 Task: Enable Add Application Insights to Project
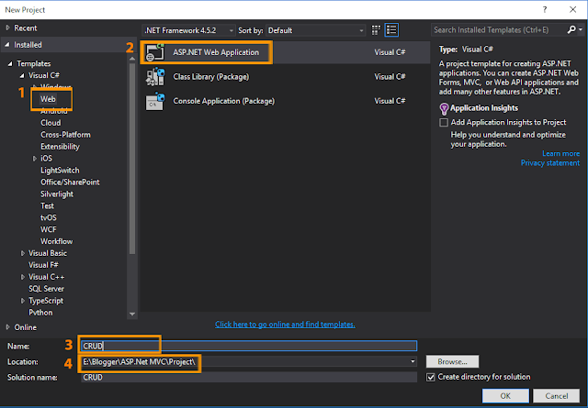(x=444, y=123)
